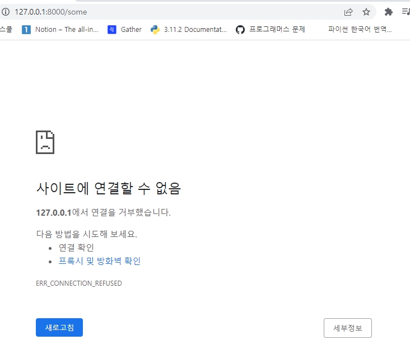410x349 pixels.
Task: Select the ERR_CONNECTION_REFUSED error text
Action: (79, 283)
